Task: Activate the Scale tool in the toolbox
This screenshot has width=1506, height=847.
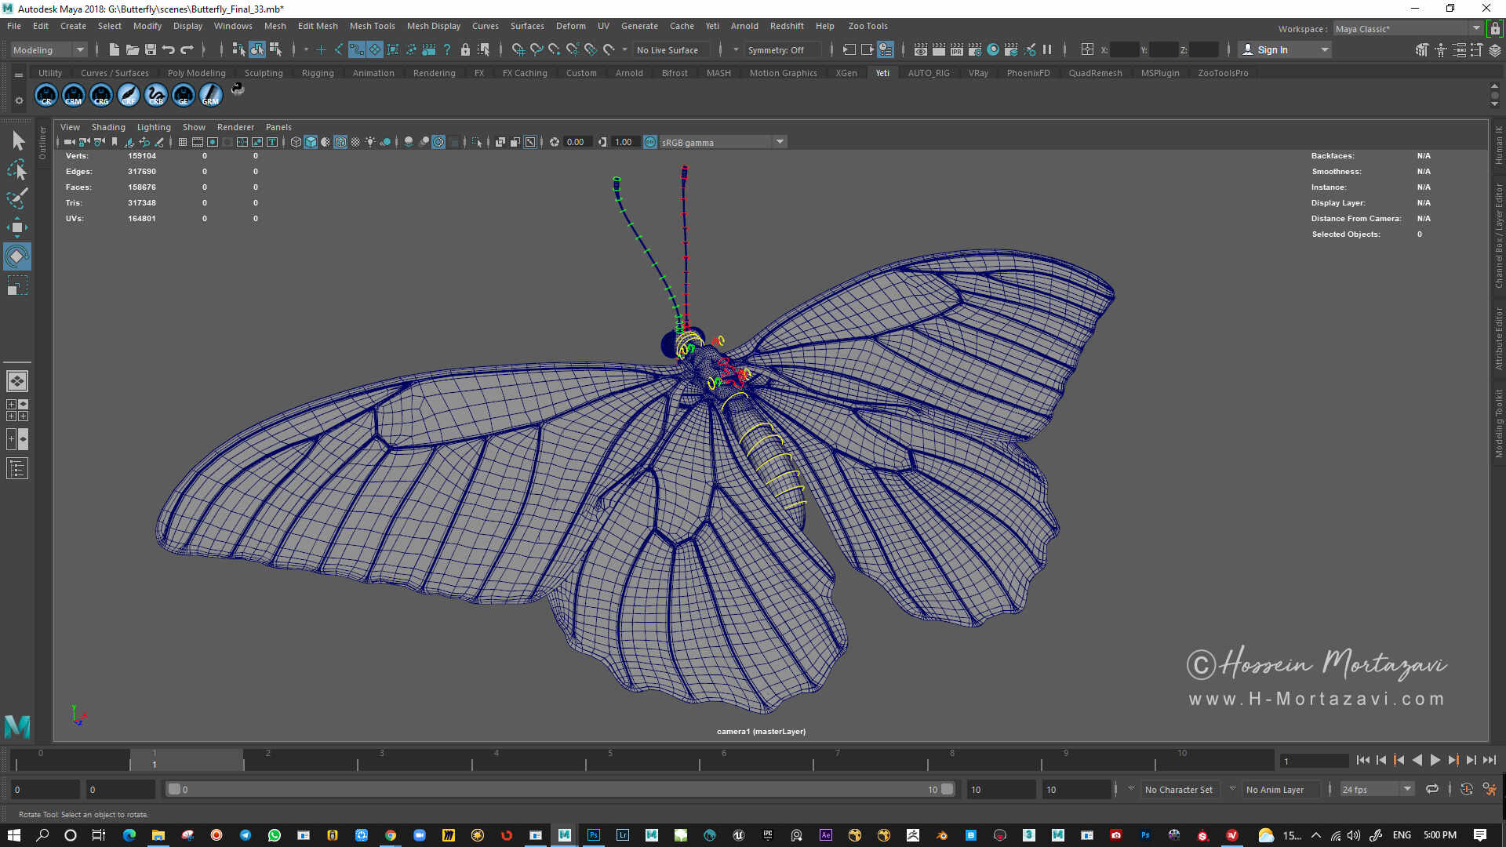Action: click(x=17, y=285)
